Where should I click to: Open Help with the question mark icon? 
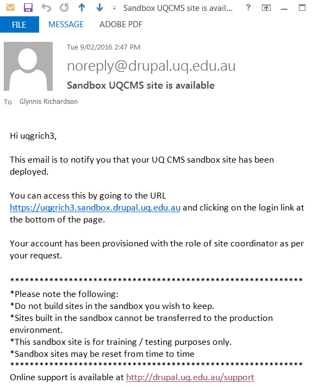click(x=248, y=8)
